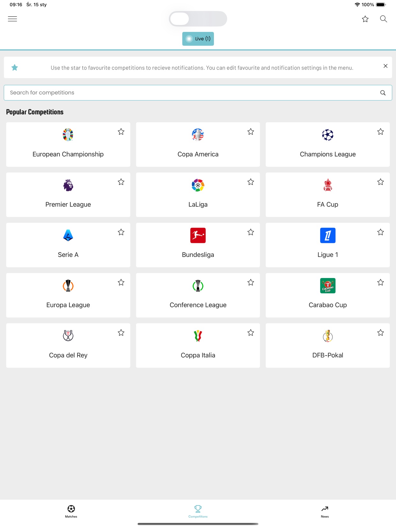Favourite FA Cup with its star
Viewport: 396px width, 528px height.
(381, 182)
